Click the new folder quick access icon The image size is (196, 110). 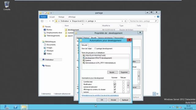click(x=48, y=13)
